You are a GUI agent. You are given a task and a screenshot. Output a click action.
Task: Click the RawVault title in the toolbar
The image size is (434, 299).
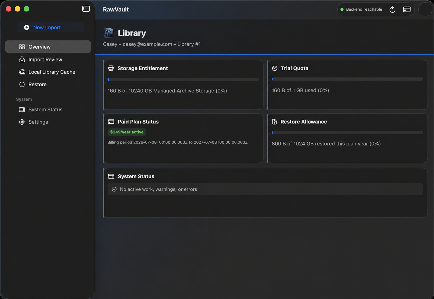click(116, 9)
